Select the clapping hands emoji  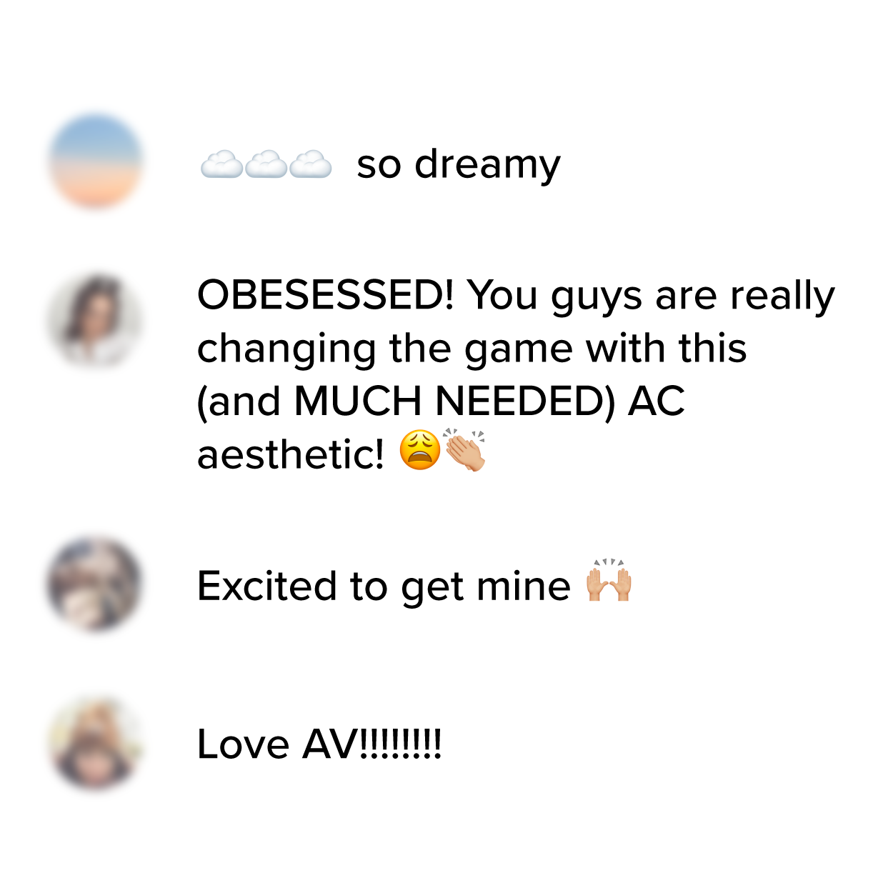pyautogui.click(x=464, y=450)
